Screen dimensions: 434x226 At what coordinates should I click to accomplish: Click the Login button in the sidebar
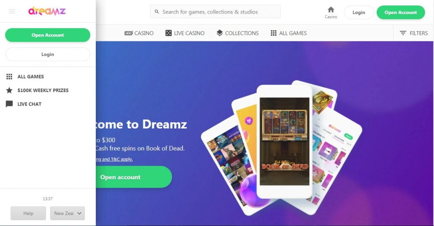coord(47,54)
